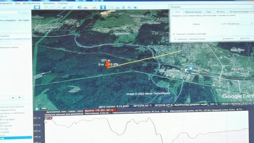The width and height of the screenshot is (254, 143).
Task: Open view in Google Maps icon
Action: click(x=129, y=7)
